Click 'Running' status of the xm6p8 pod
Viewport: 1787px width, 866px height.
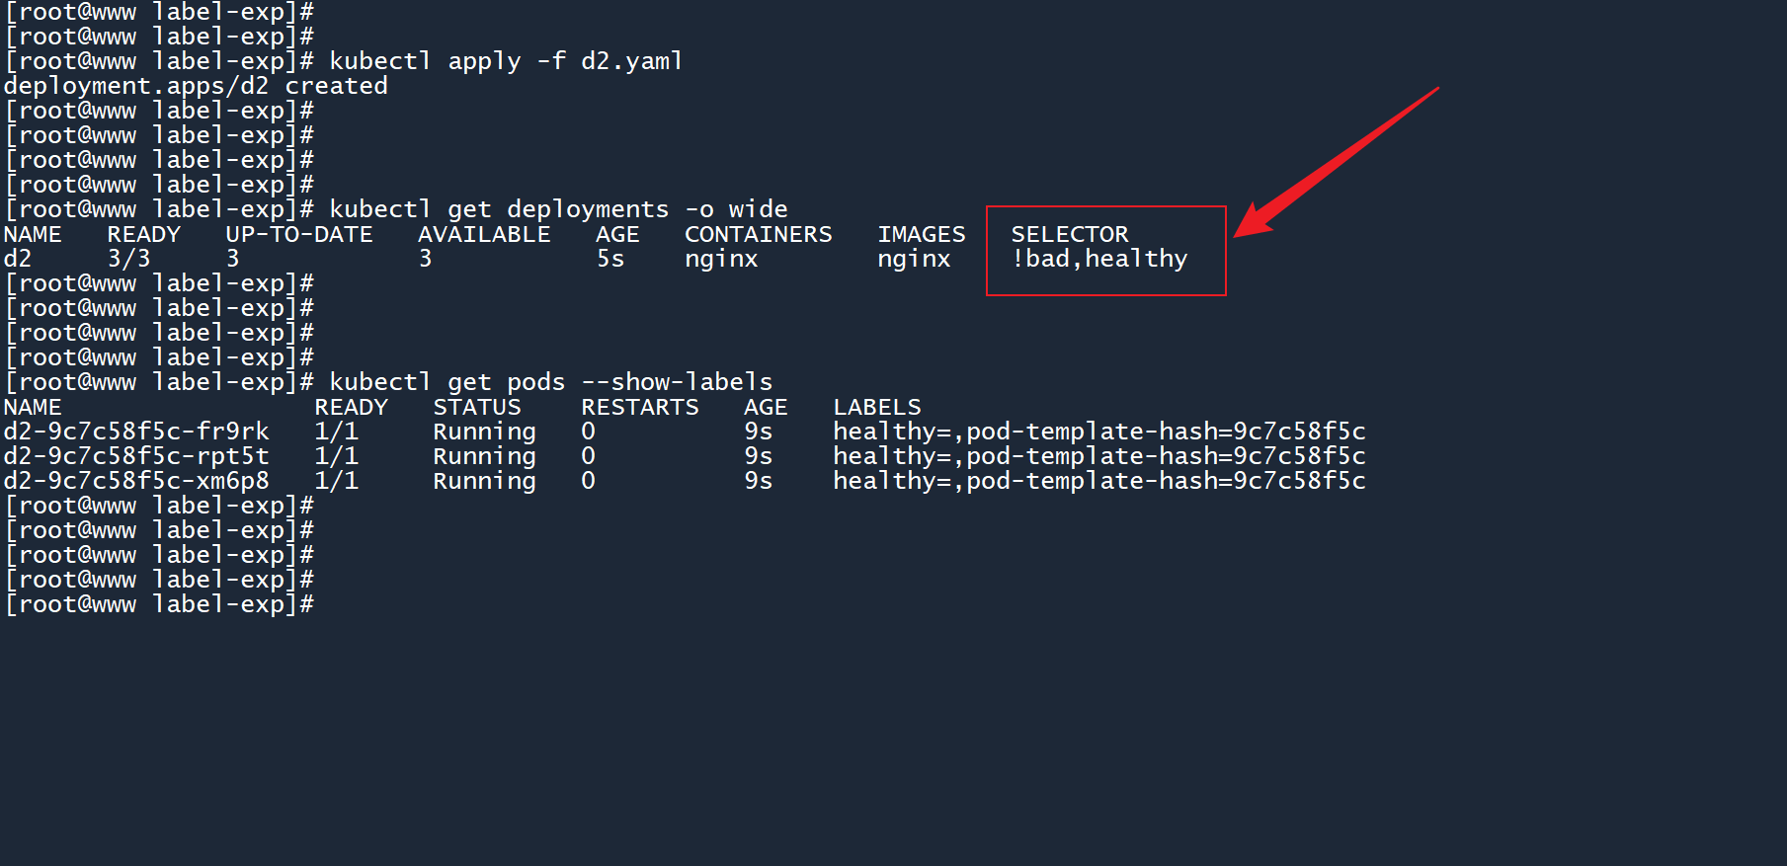tap(484, 481)
